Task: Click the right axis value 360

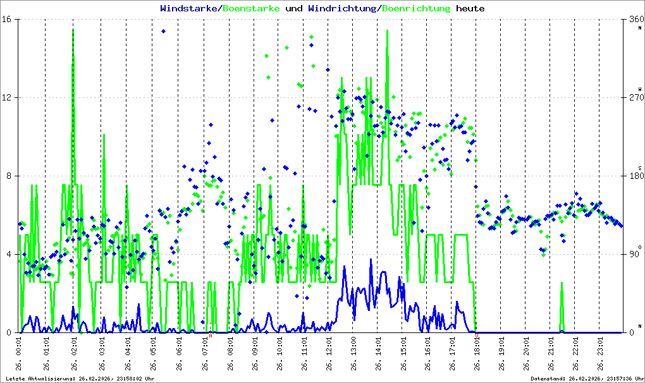Action: click(636, 20)
